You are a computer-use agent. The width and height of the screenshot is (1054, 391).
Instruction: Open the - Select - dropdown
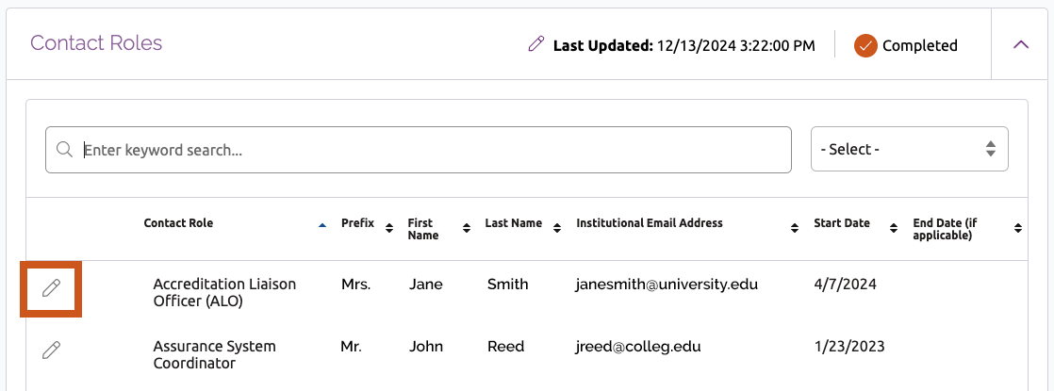pyautogui.click(x=910, y=149)
